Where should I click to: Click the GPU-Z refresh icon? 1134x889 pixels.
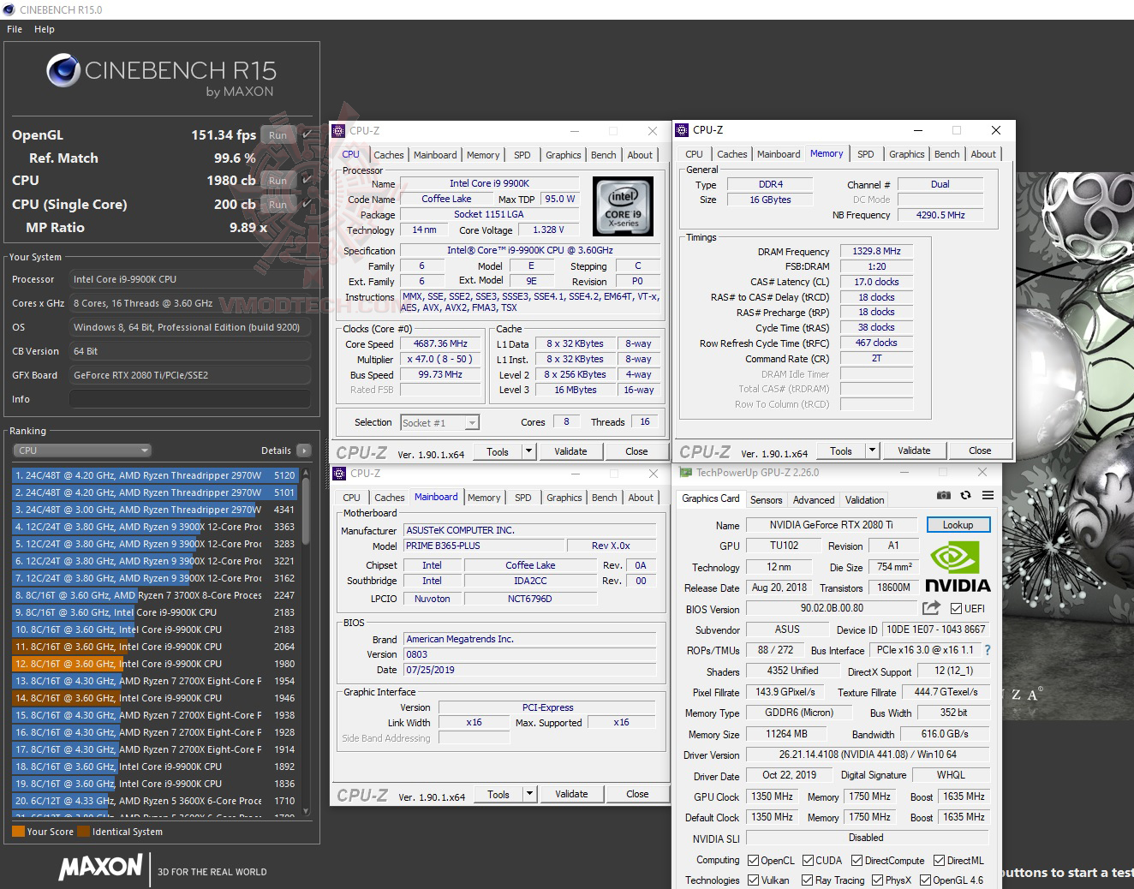tap(965, 495)
